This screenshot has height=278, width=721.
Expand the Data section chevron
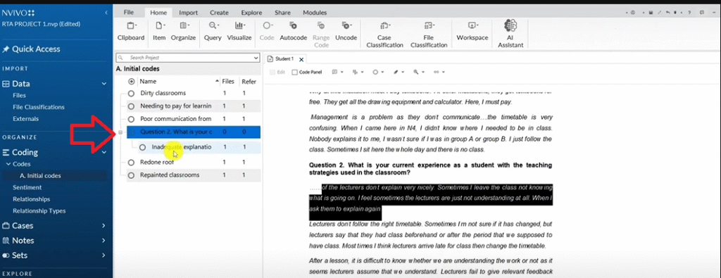click(x=104, y=84)
